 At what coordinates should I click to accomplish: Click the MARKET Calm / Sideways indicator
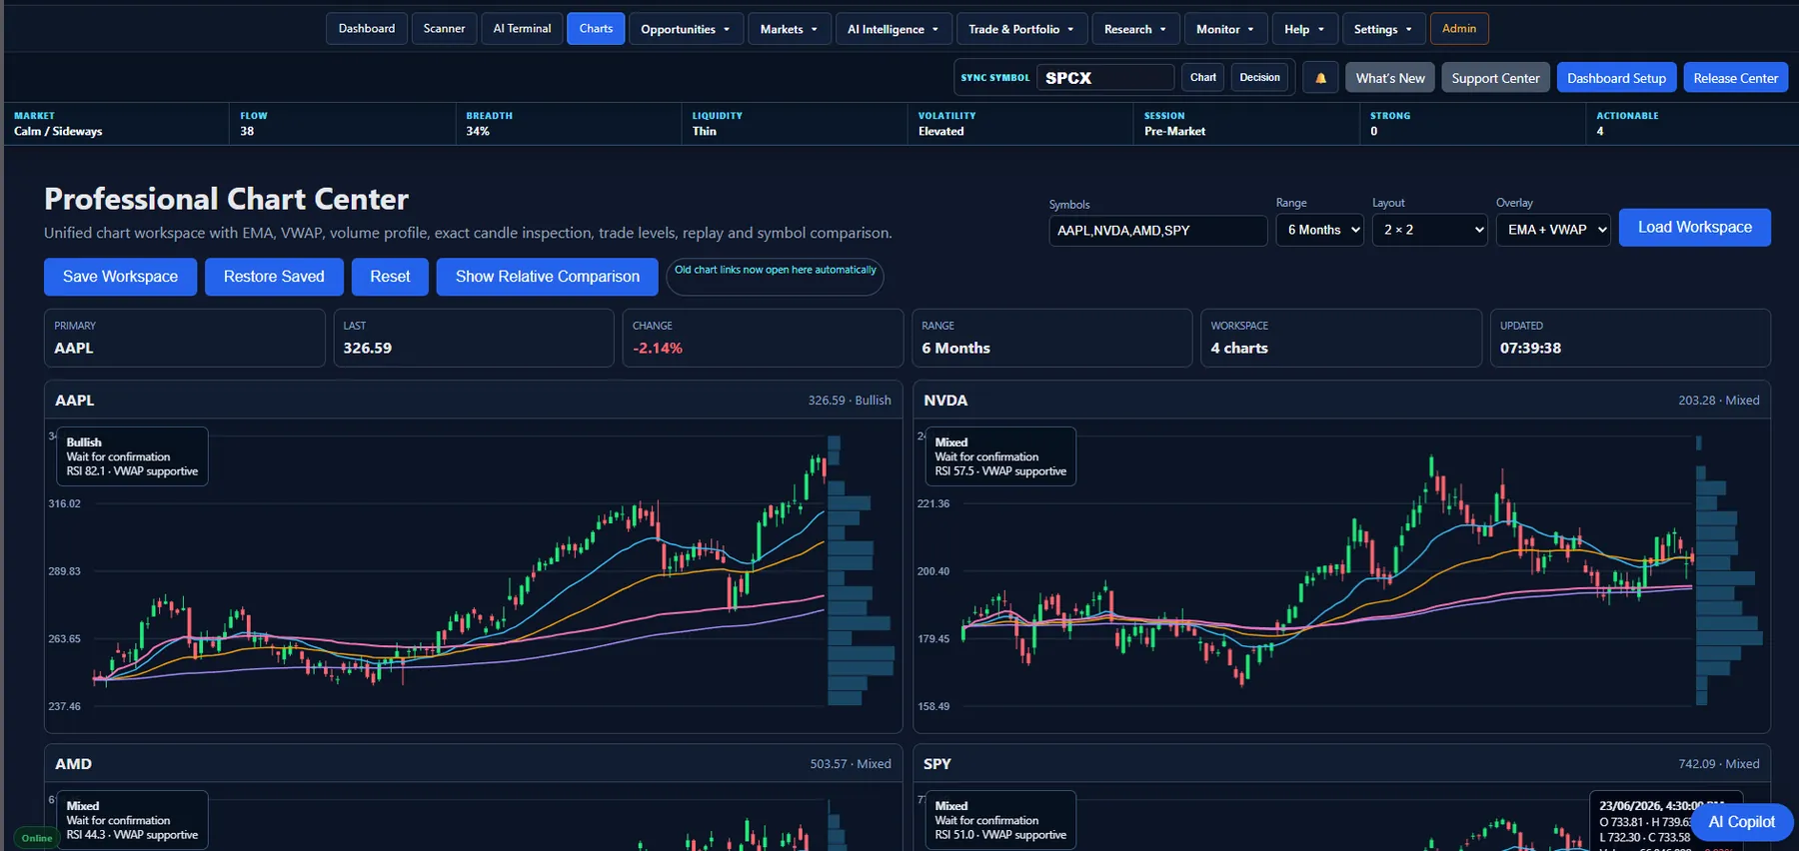coord(116,124)
